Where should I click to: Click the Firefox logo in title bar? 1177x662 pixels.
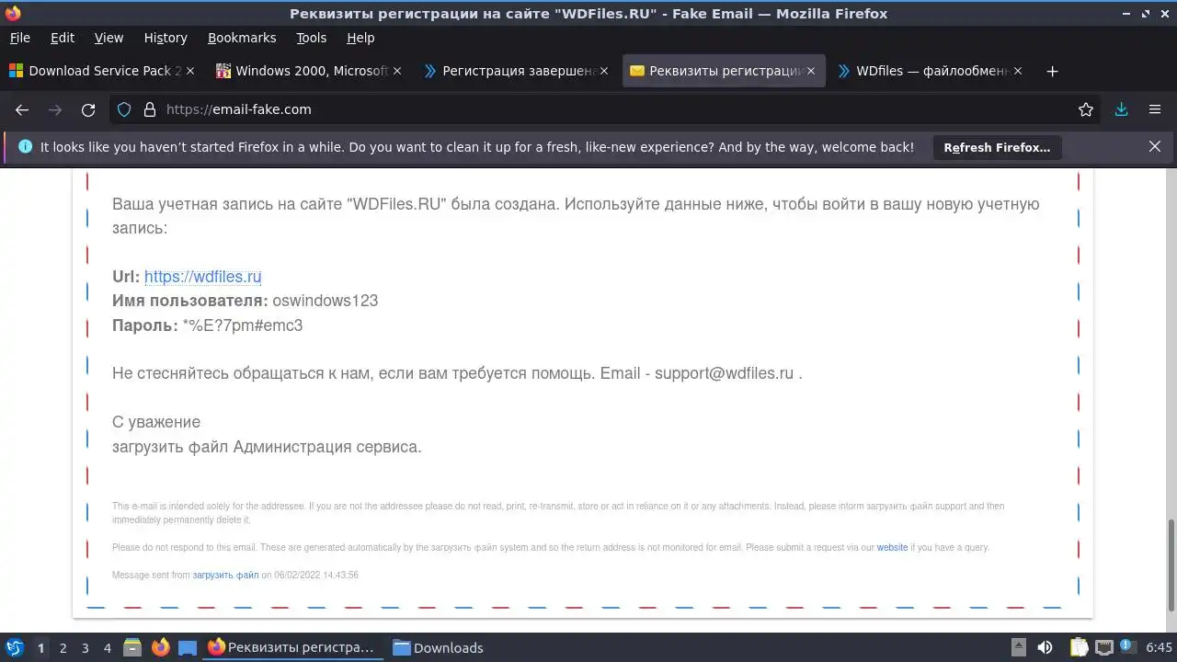13,13
